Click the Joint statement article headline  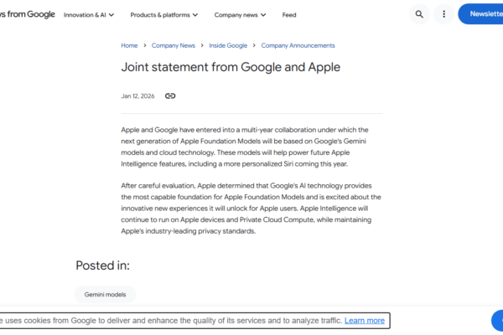pos(231,67)
